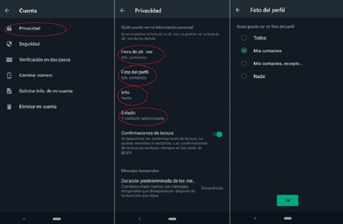Confirm with the green OK button
This screenshot has height=224, width=343.
[288, 200]
